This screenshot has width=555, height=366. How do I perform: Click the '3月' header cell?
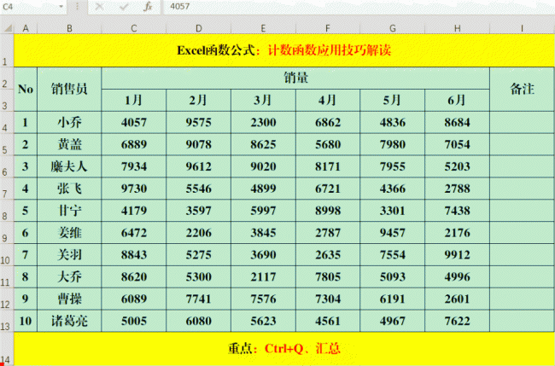(x=263, y=101)
